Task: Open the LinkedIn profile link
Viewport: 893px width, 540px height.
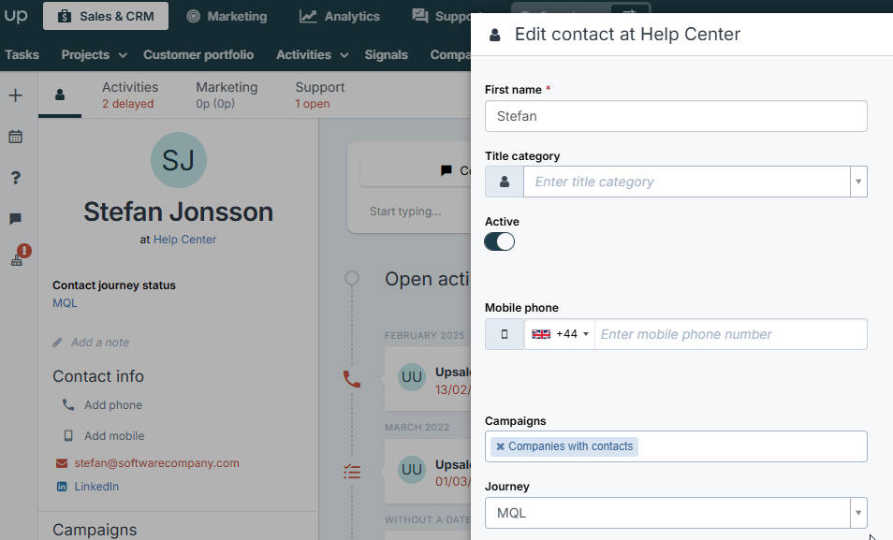Action: pos(96,487)
